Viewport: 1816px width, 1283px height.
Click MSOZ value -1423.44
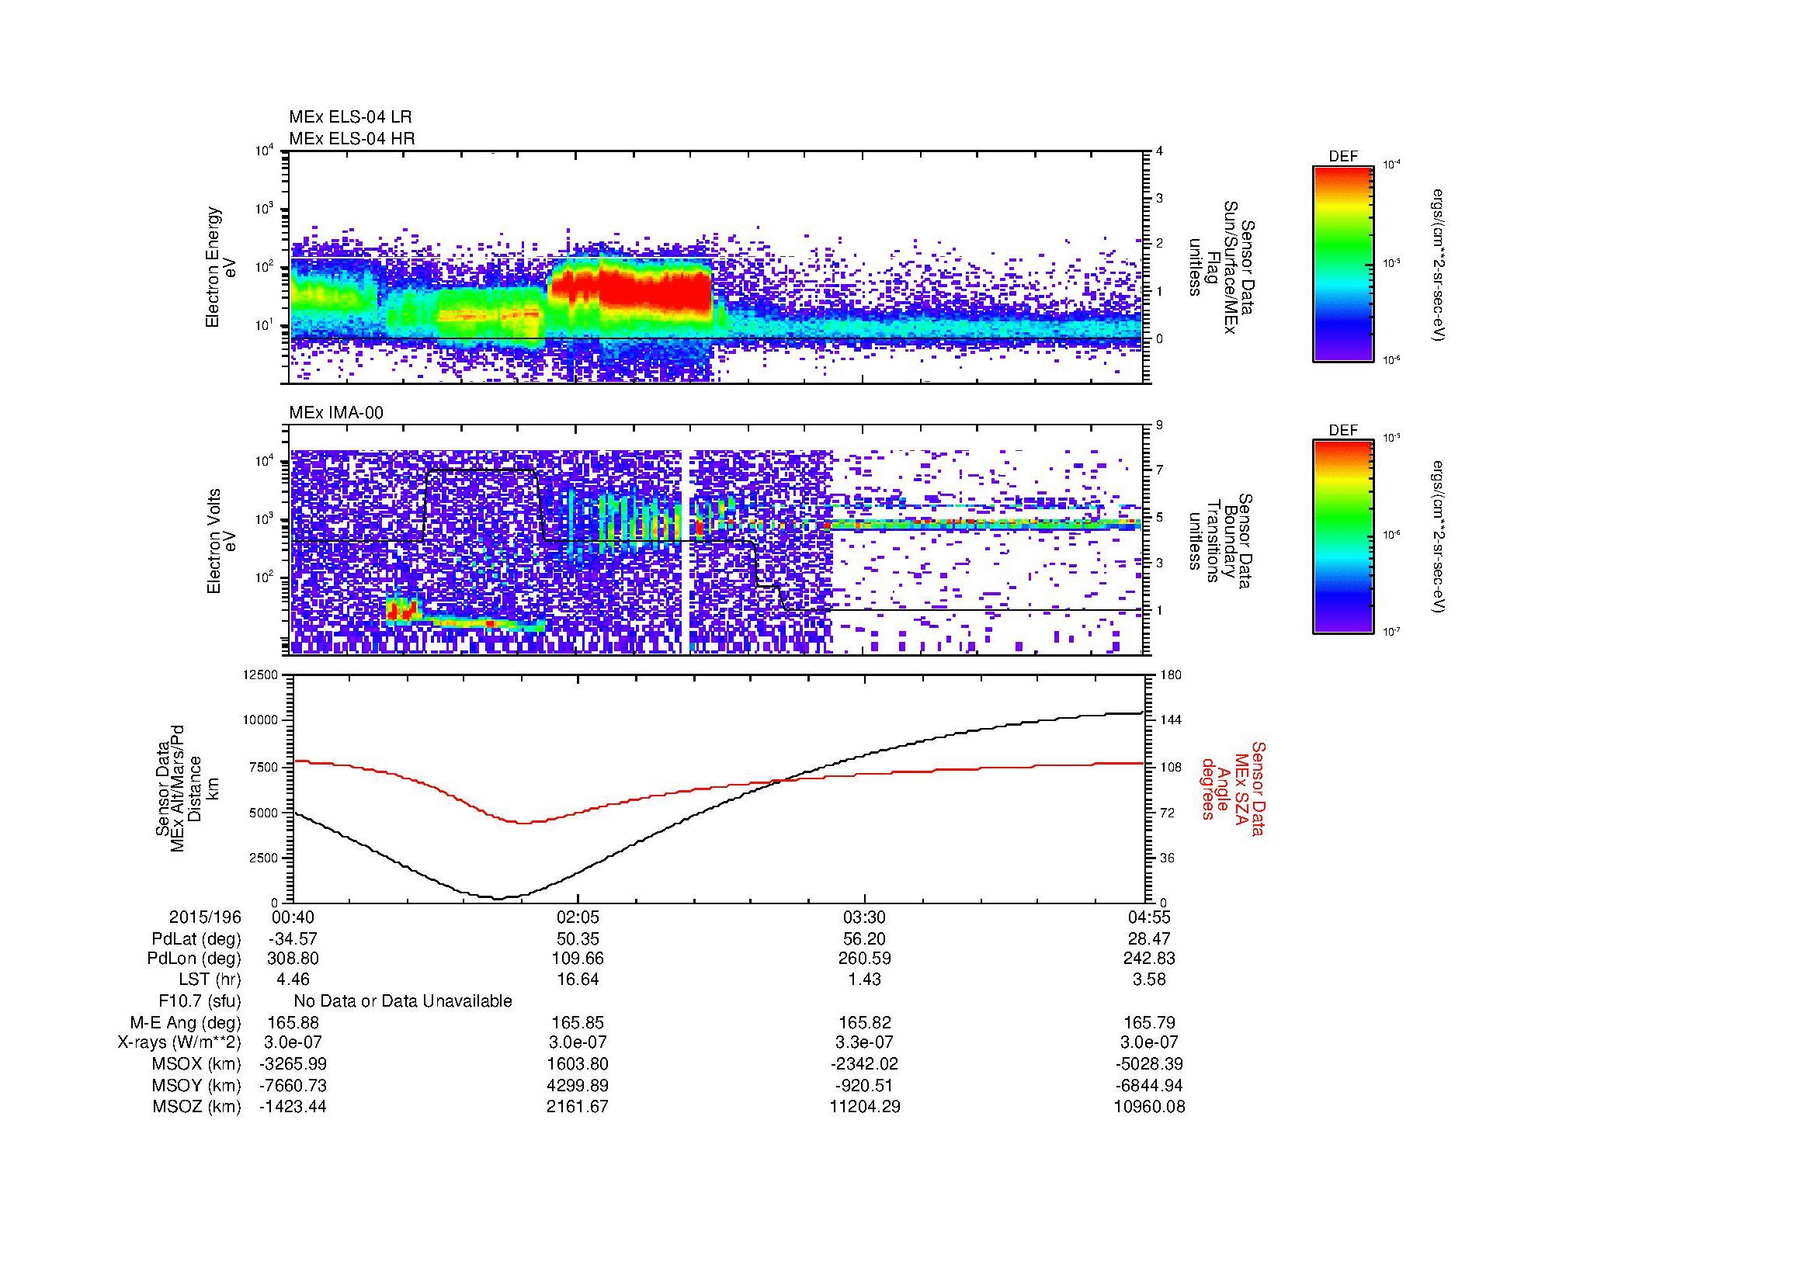click(293, 1107)
